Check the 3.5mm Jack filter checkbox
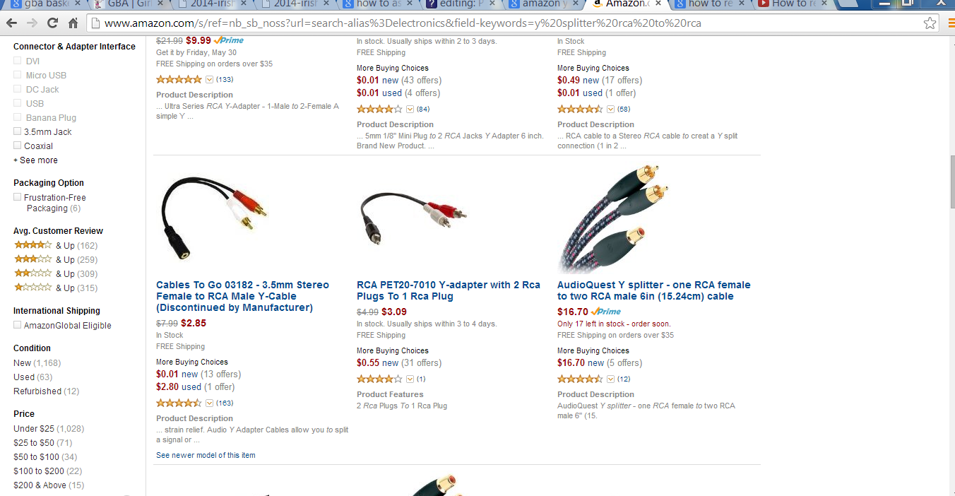The height and width of the screenshot is (496, 955). click(18, 131)
